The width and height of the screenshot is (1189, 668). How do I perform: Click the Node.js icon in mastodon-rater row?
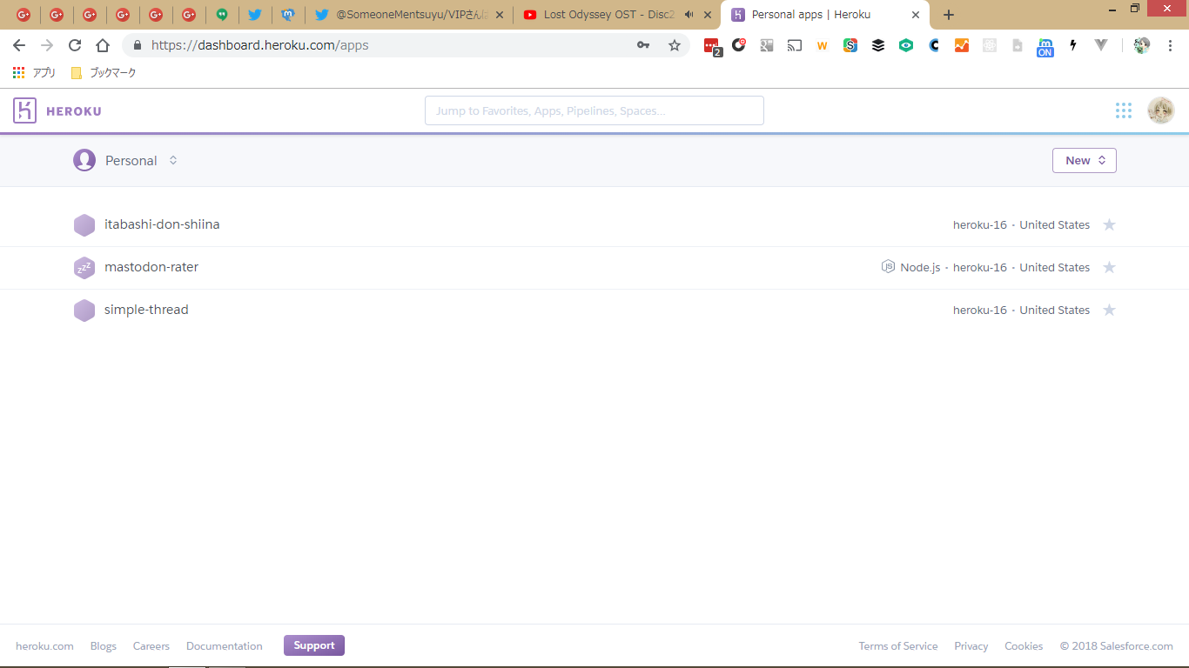888,267
